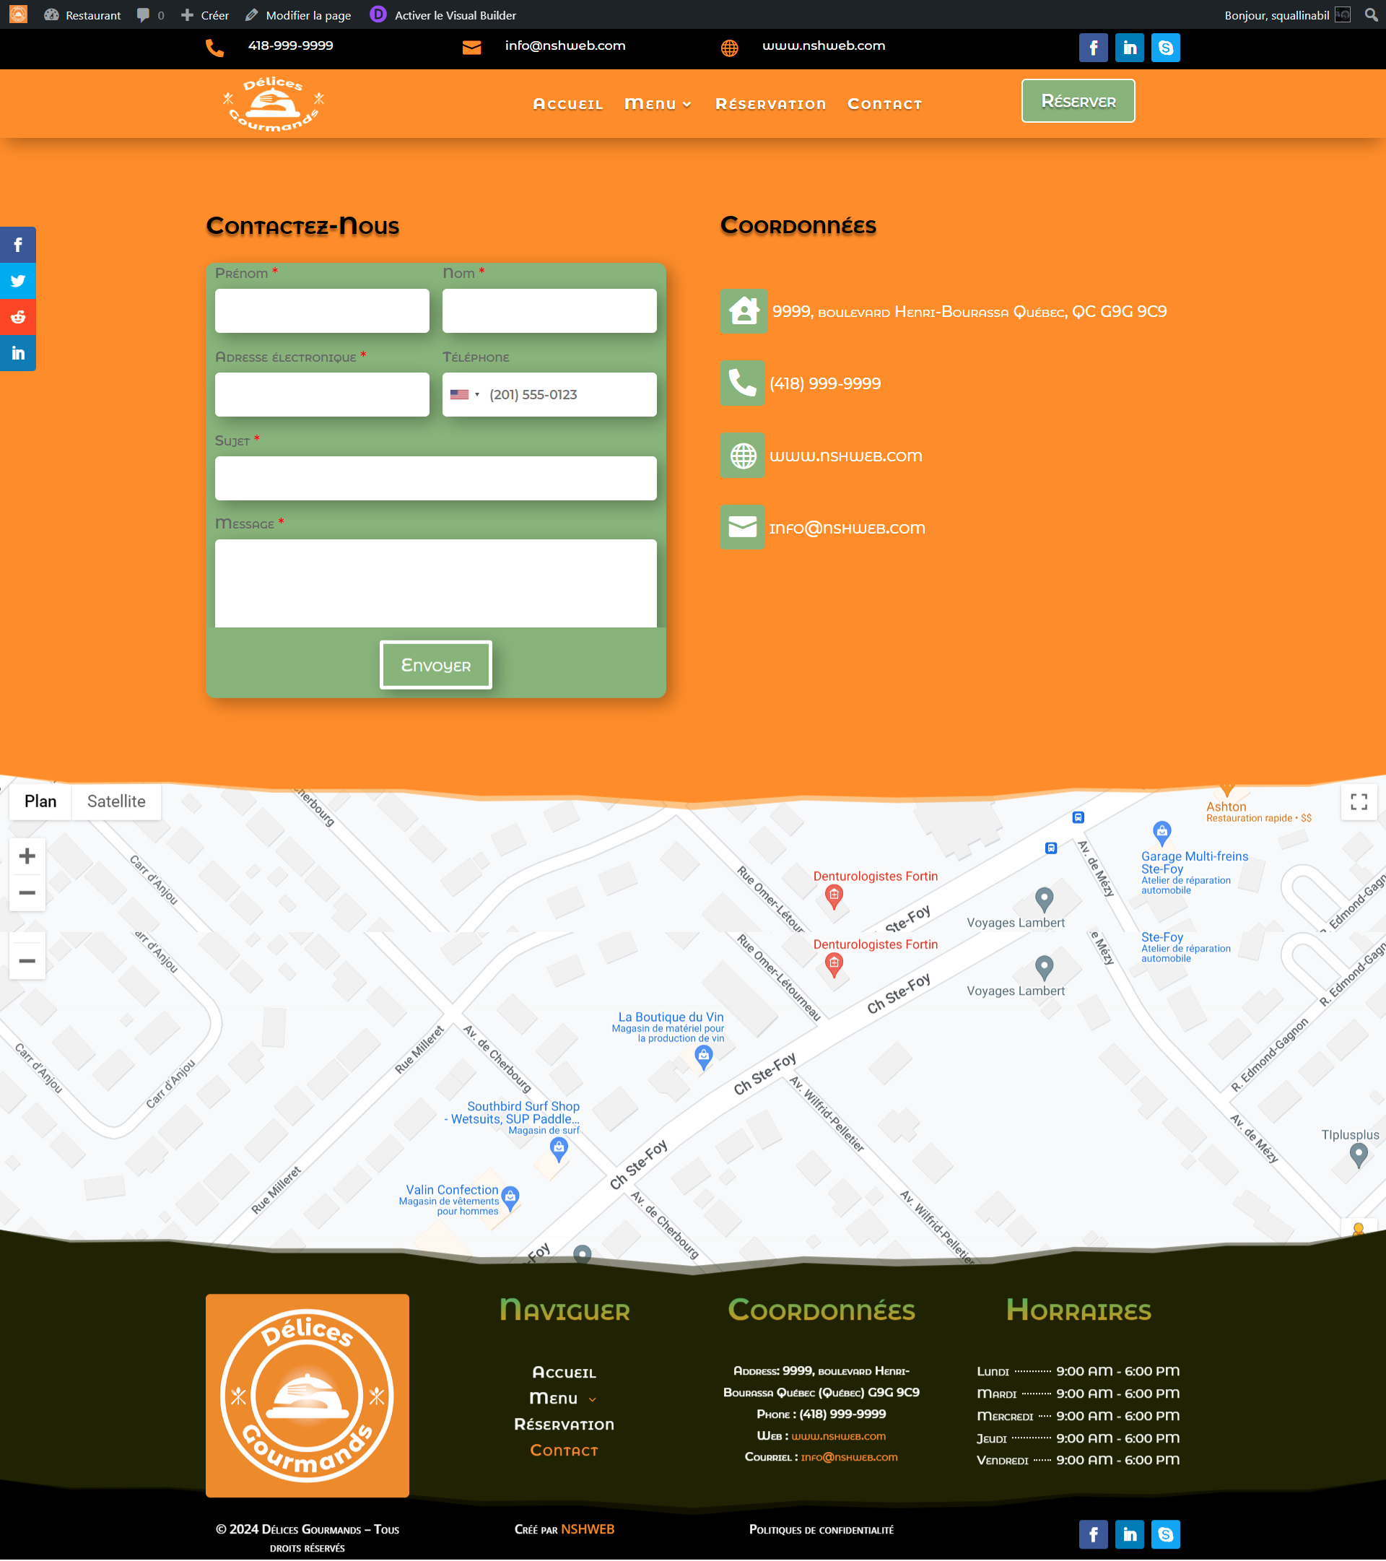This screenshot has width=1386, height=1561.
Task: Click Accueil in header navigation
Action: pos(567,104)
